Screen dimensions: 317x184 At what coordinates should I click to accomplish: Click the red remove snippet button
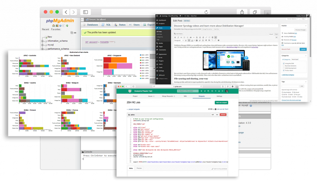point(223,115)
